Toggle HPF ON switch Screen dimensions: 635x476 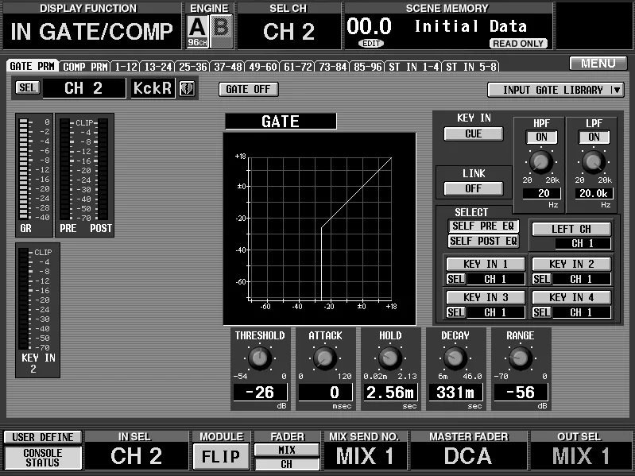(541, 137)
